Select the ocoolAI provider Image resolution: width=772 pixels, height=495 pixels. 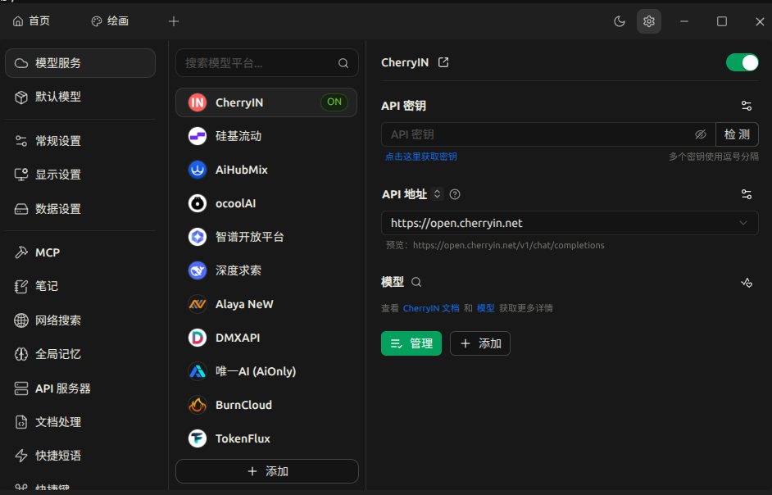tap(266, 203)
